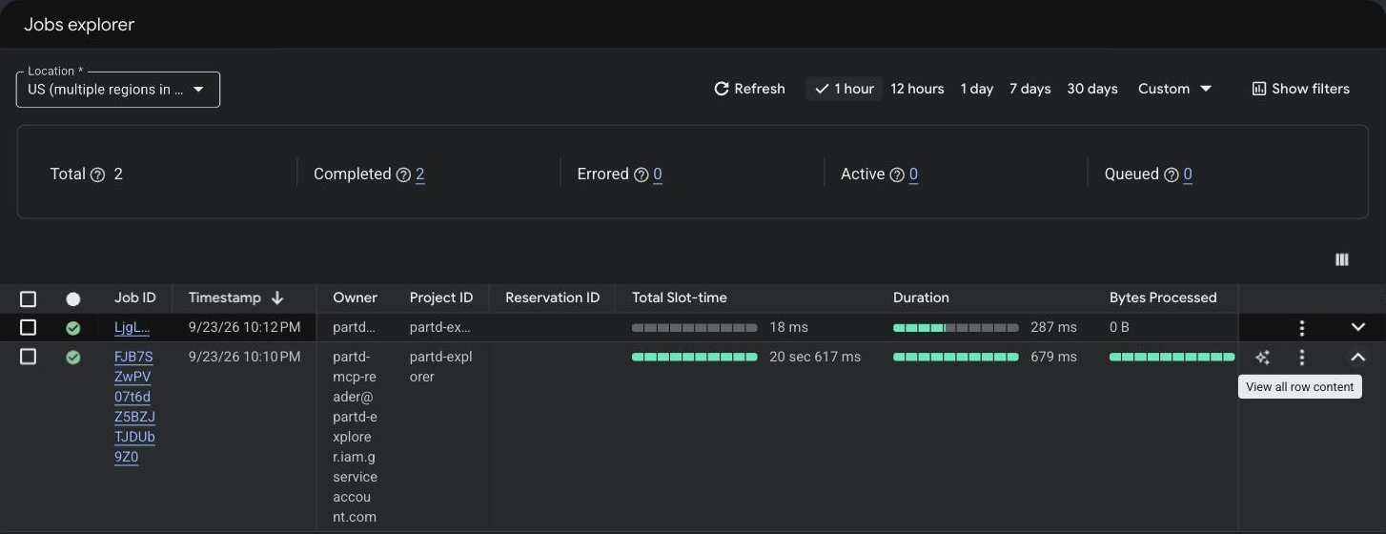Select the 1 day time range
Viewport: 1386px width, 534px height.
[x=977, y=89]
